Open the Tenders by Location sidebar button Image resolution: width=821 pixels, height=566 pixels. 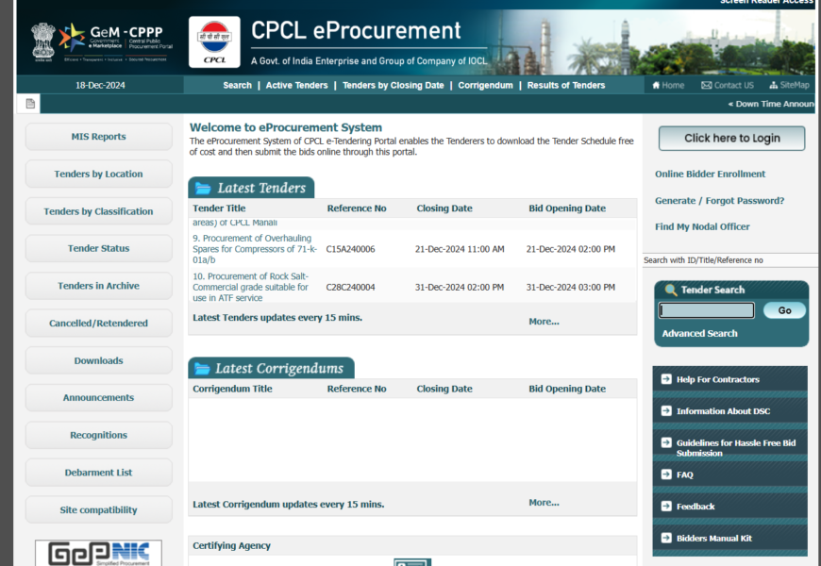pos(98,175)
